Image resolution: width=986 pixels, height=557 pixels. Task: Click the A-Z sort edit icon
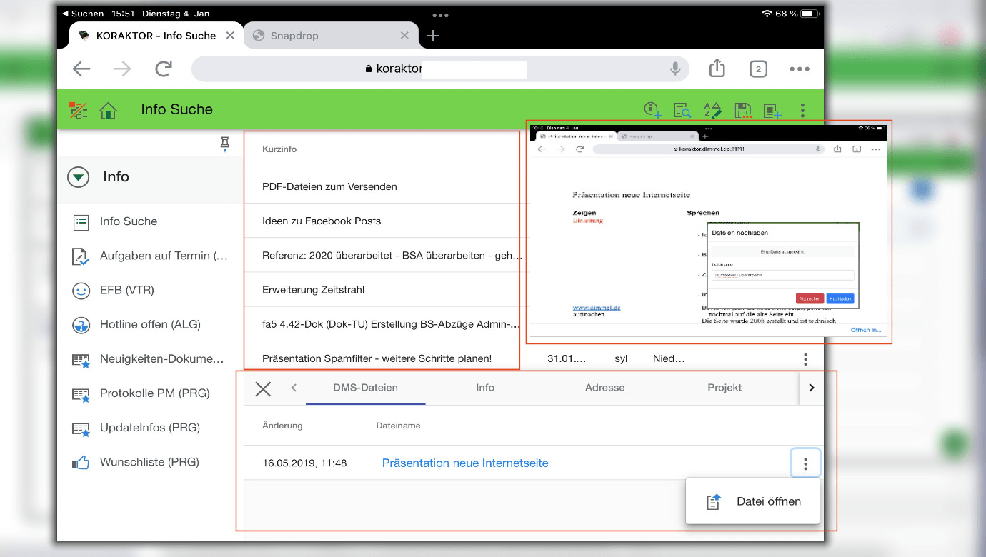712,110
